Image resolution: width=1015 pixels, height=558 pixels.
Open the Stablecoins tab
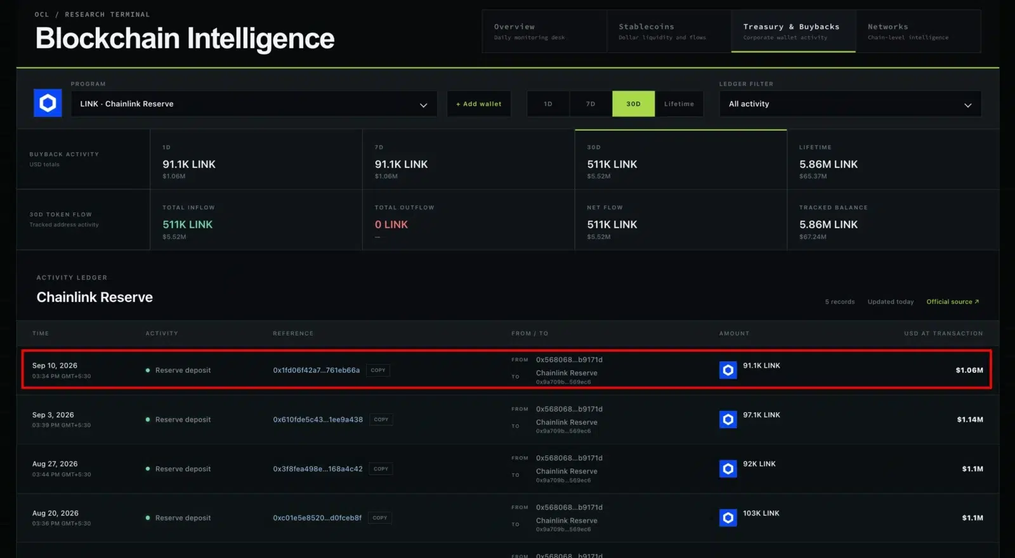pos(669,31)
